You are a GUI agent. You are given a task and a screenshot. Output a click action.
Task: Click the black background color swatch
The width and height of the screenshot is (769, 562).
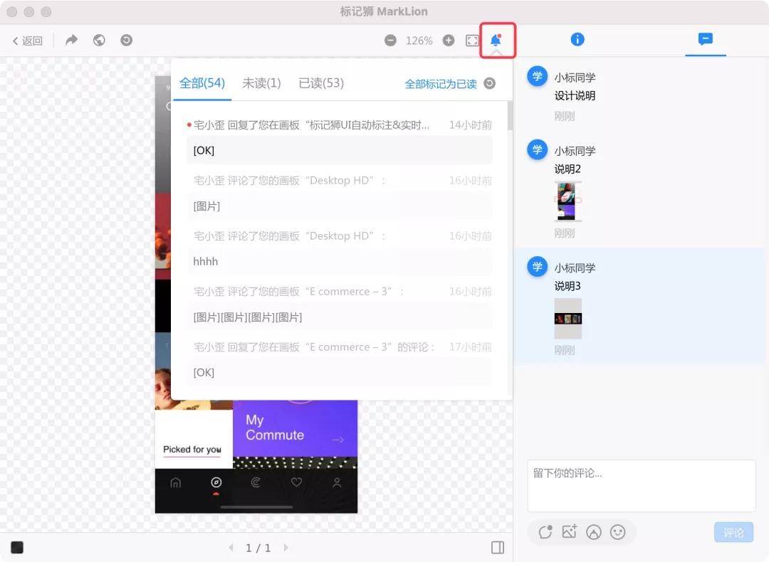[17, 547]
